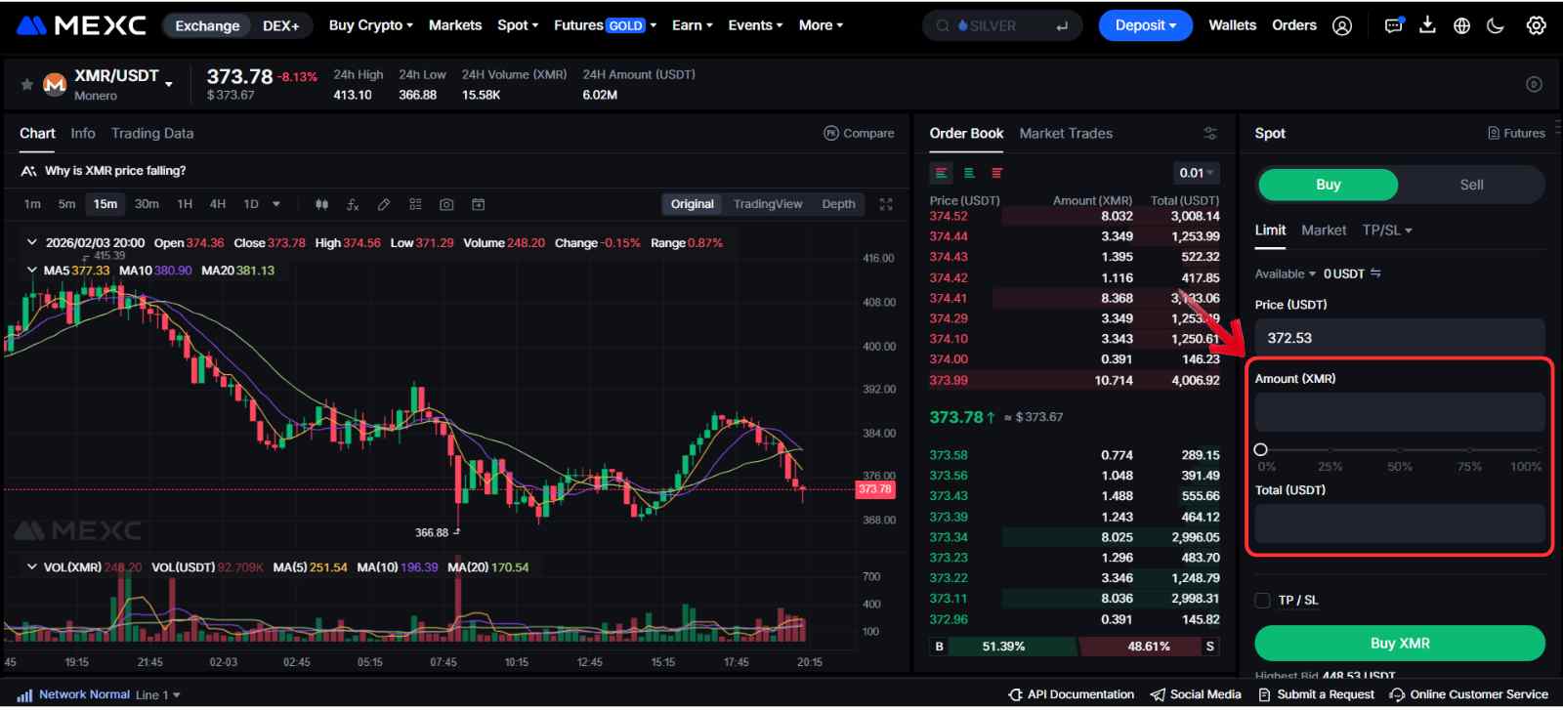This screenshot has width=1563, height=712.
Task: Open Orders link in header
Action: (x=1294, y=25)
